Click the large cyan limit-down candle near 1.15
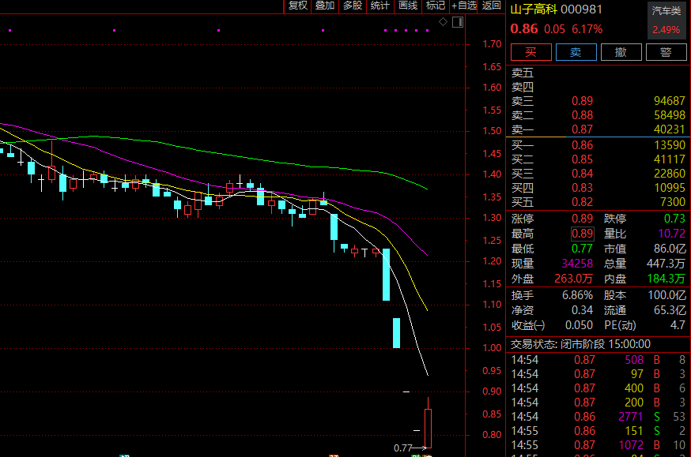This screenshot has height=457, width=691. tap(386, 275)
